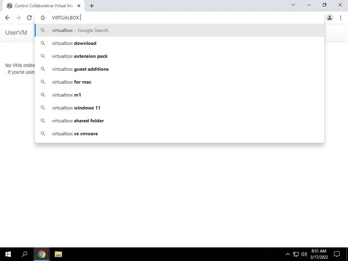
Task: Select 'virtualbox download' suggestion
Action: coord(179,43)
